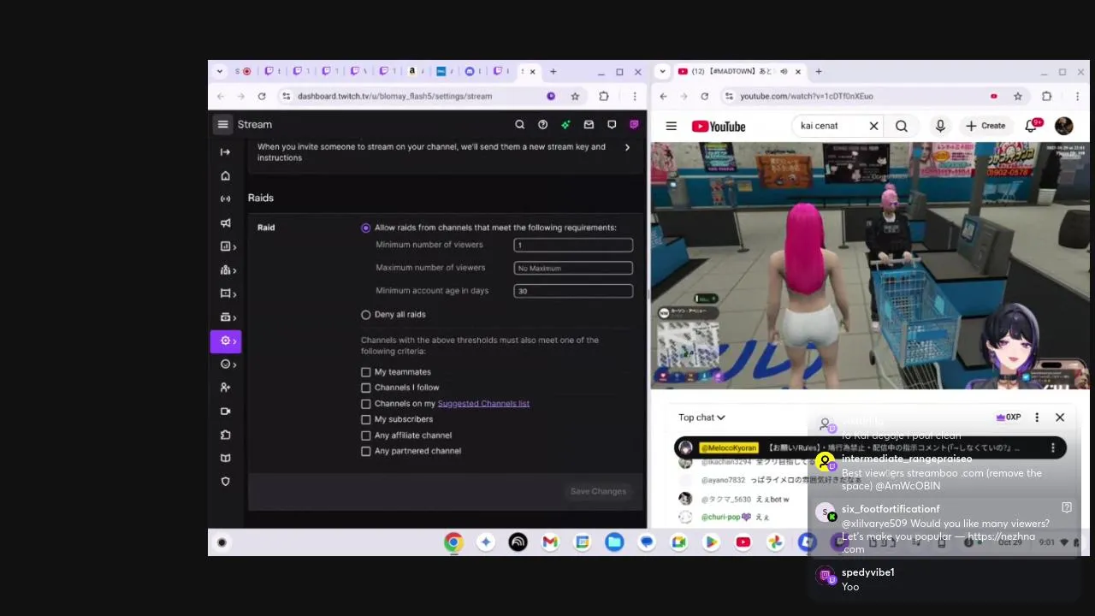Click the Twitch dashboard search icon
The image size is (1095, 616).
click(519, 124)
